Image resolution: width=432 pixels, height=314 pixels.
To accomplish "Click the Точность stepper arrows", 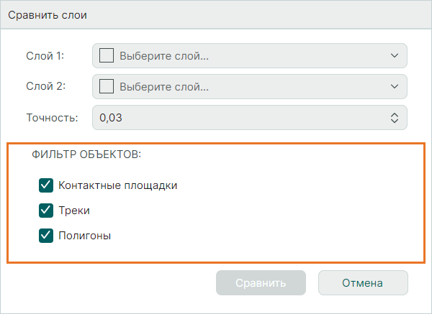I will click(395, 118).
